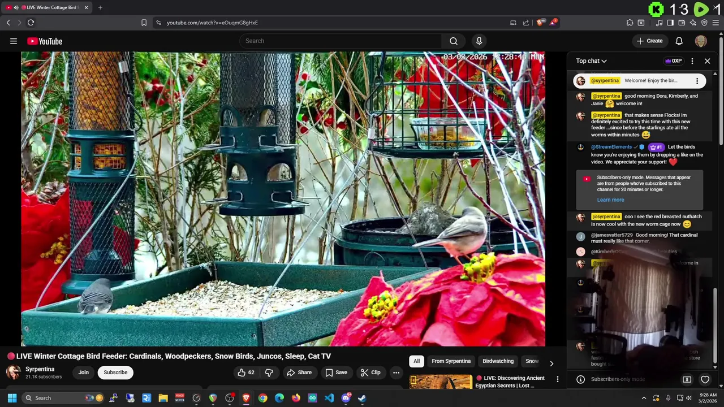Mute the YouTube tab speaker icon
This screenshot has height=407, width=724.
coord(16,7)
